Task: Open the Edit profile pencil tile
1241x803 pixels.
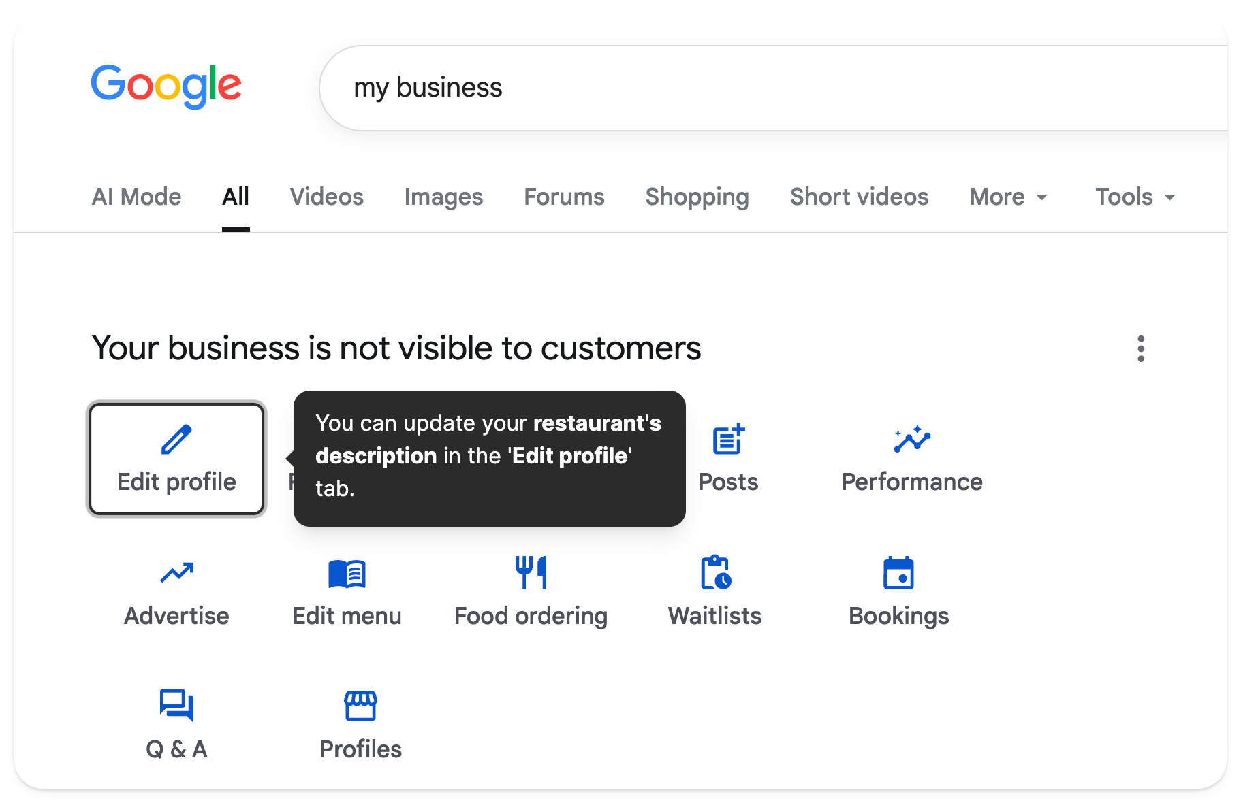Action: pos(176,459)
